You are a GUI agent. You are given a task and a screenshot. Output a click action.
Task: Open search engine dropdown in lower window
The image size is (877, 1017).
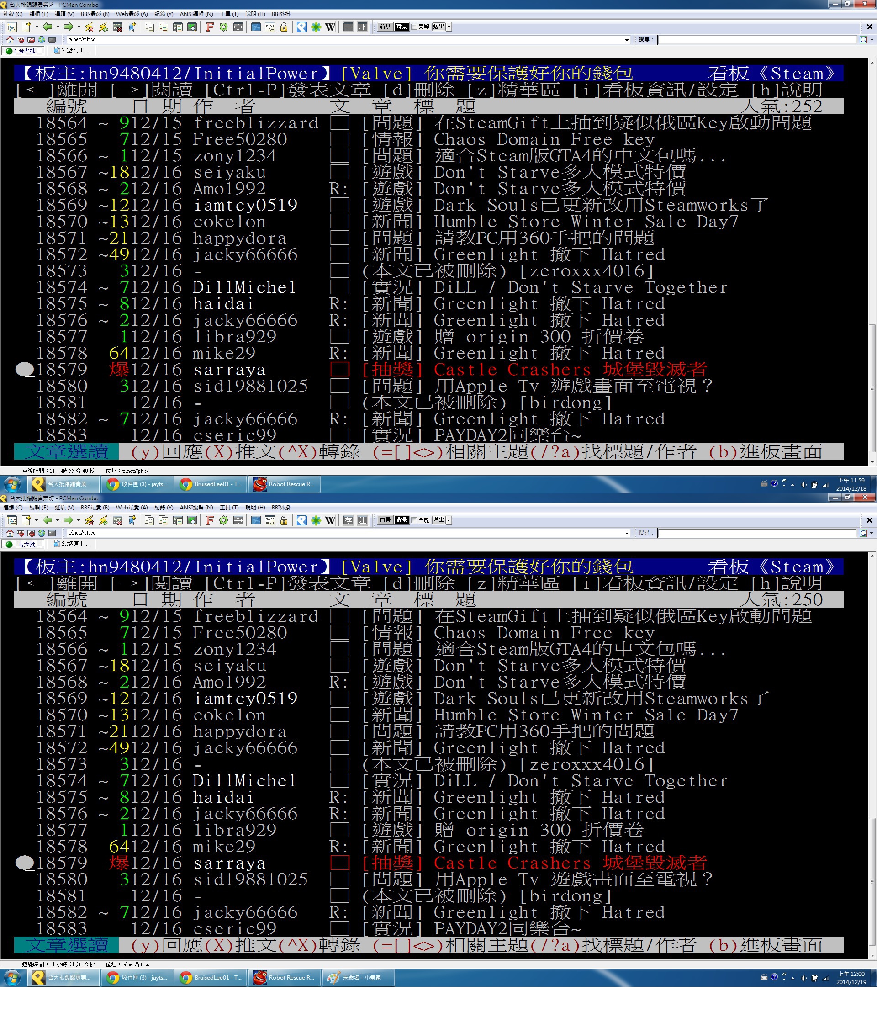coord(872,534)
